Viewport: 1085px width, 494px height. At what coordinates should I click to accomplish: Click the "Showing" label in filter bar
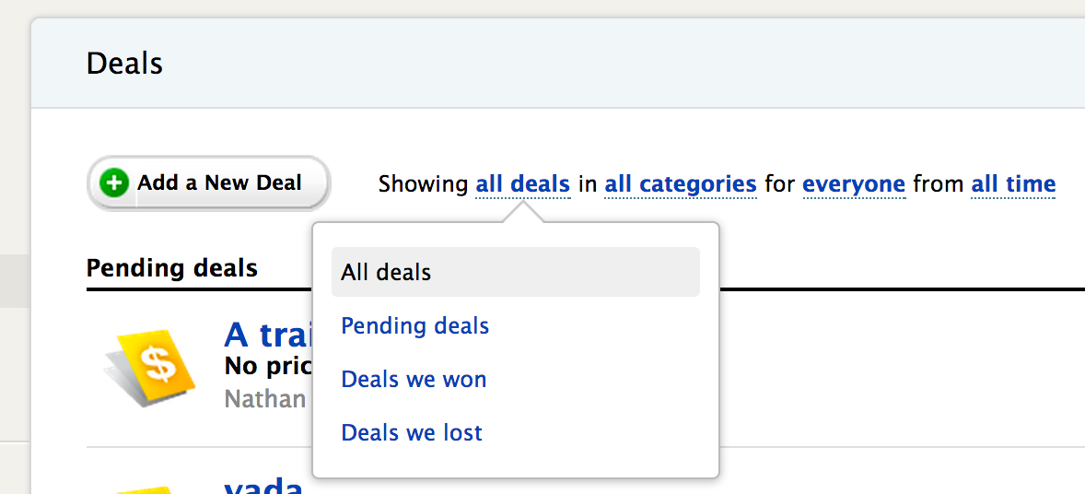click(423, 184)
